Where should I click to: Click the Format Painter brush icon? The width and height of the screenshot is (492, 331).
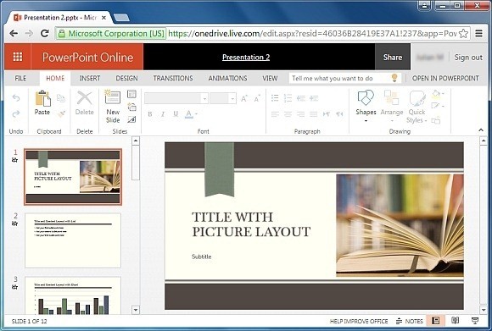coord(61,113)
